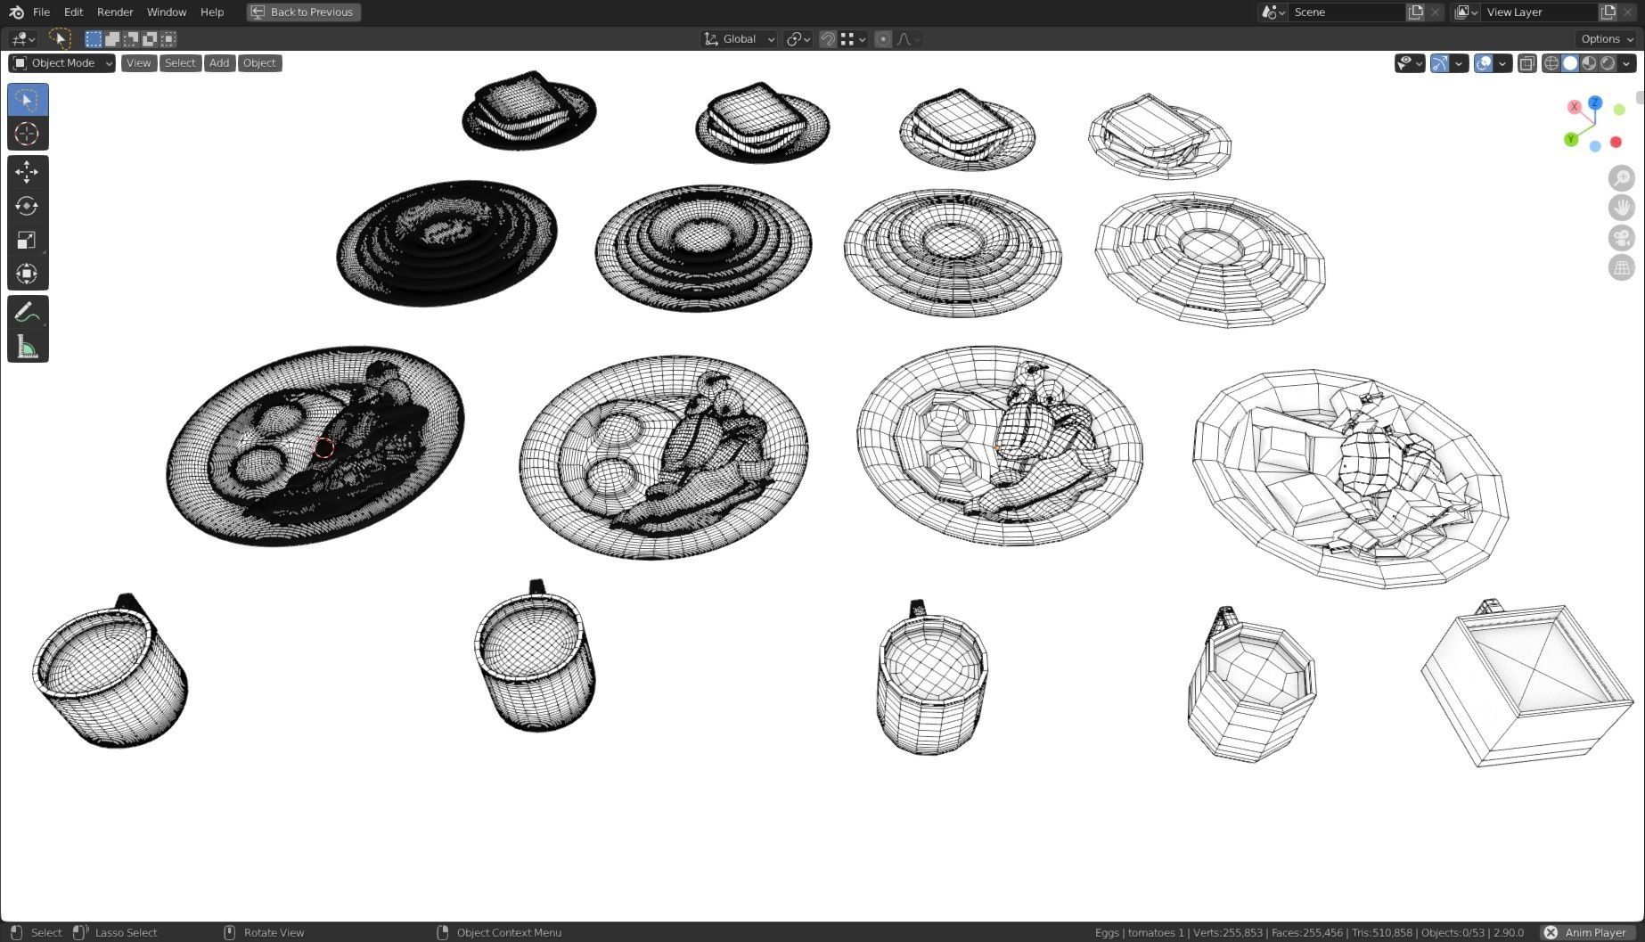Toggle camera view with camera gizmo
This screenshot has height=942, width=1645.
(x=1622, y=238)
